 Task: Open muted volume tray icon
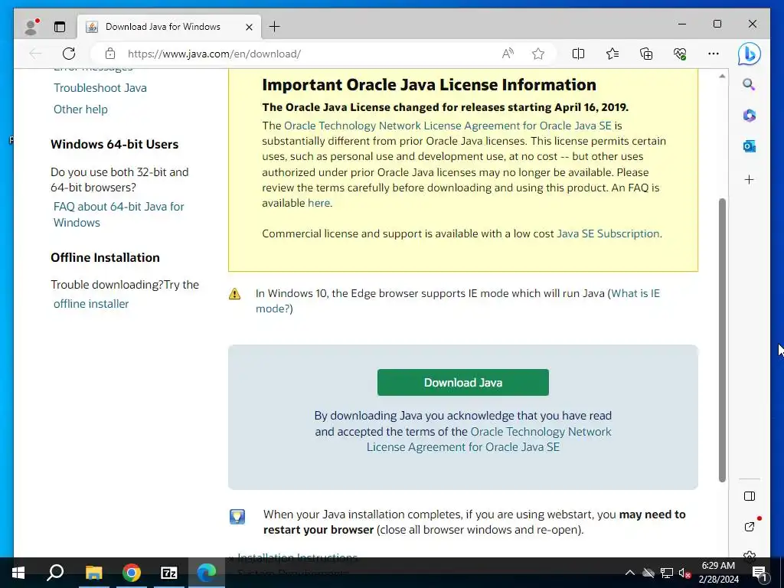(x=684, y=573)
